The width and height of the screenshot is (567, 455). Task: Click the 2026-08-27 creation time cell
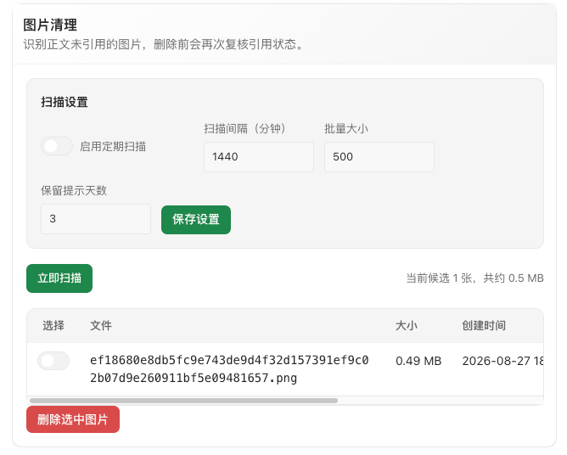[502, 361]
